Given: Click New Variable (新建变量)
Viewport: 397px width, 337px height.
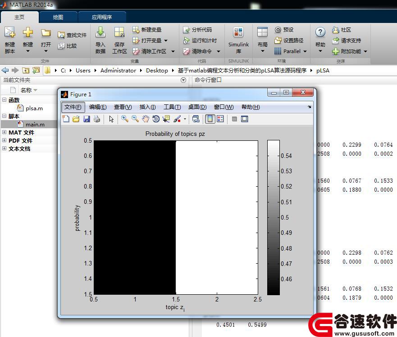Looking at the screenshot, I should 147,30.
